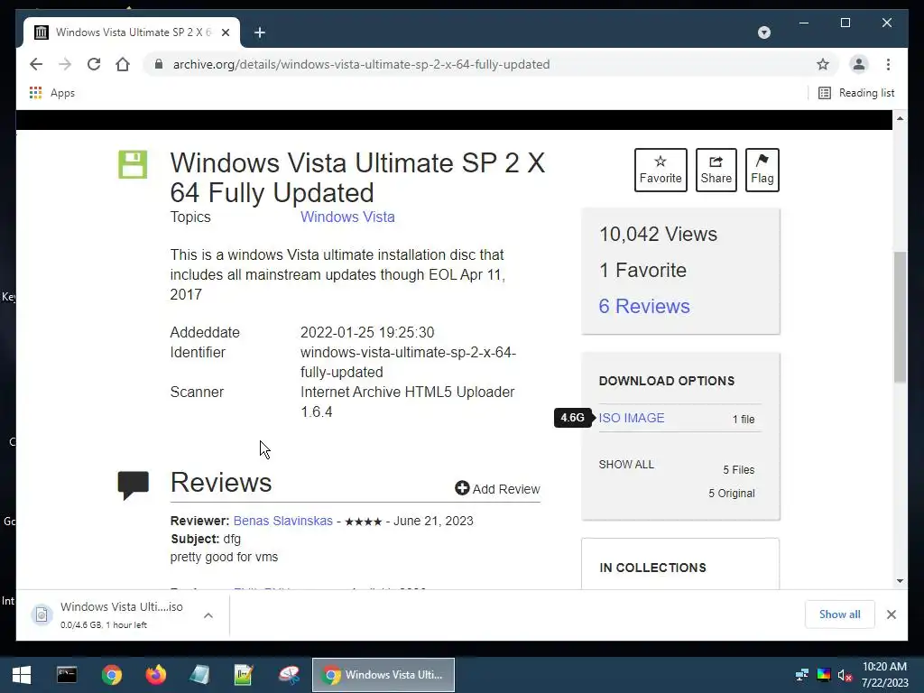Bookmark this page with the star icon
This screenshot has height=693, width=924.
pyautogui.click(x=823, y=64)
